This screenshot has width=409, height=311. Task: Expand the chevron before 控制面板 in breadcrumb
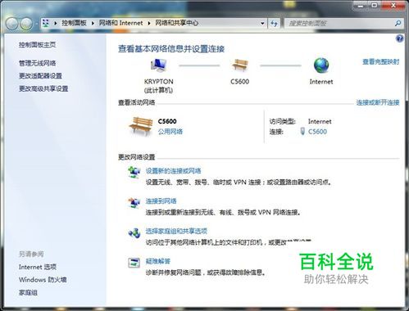(56, 23)
